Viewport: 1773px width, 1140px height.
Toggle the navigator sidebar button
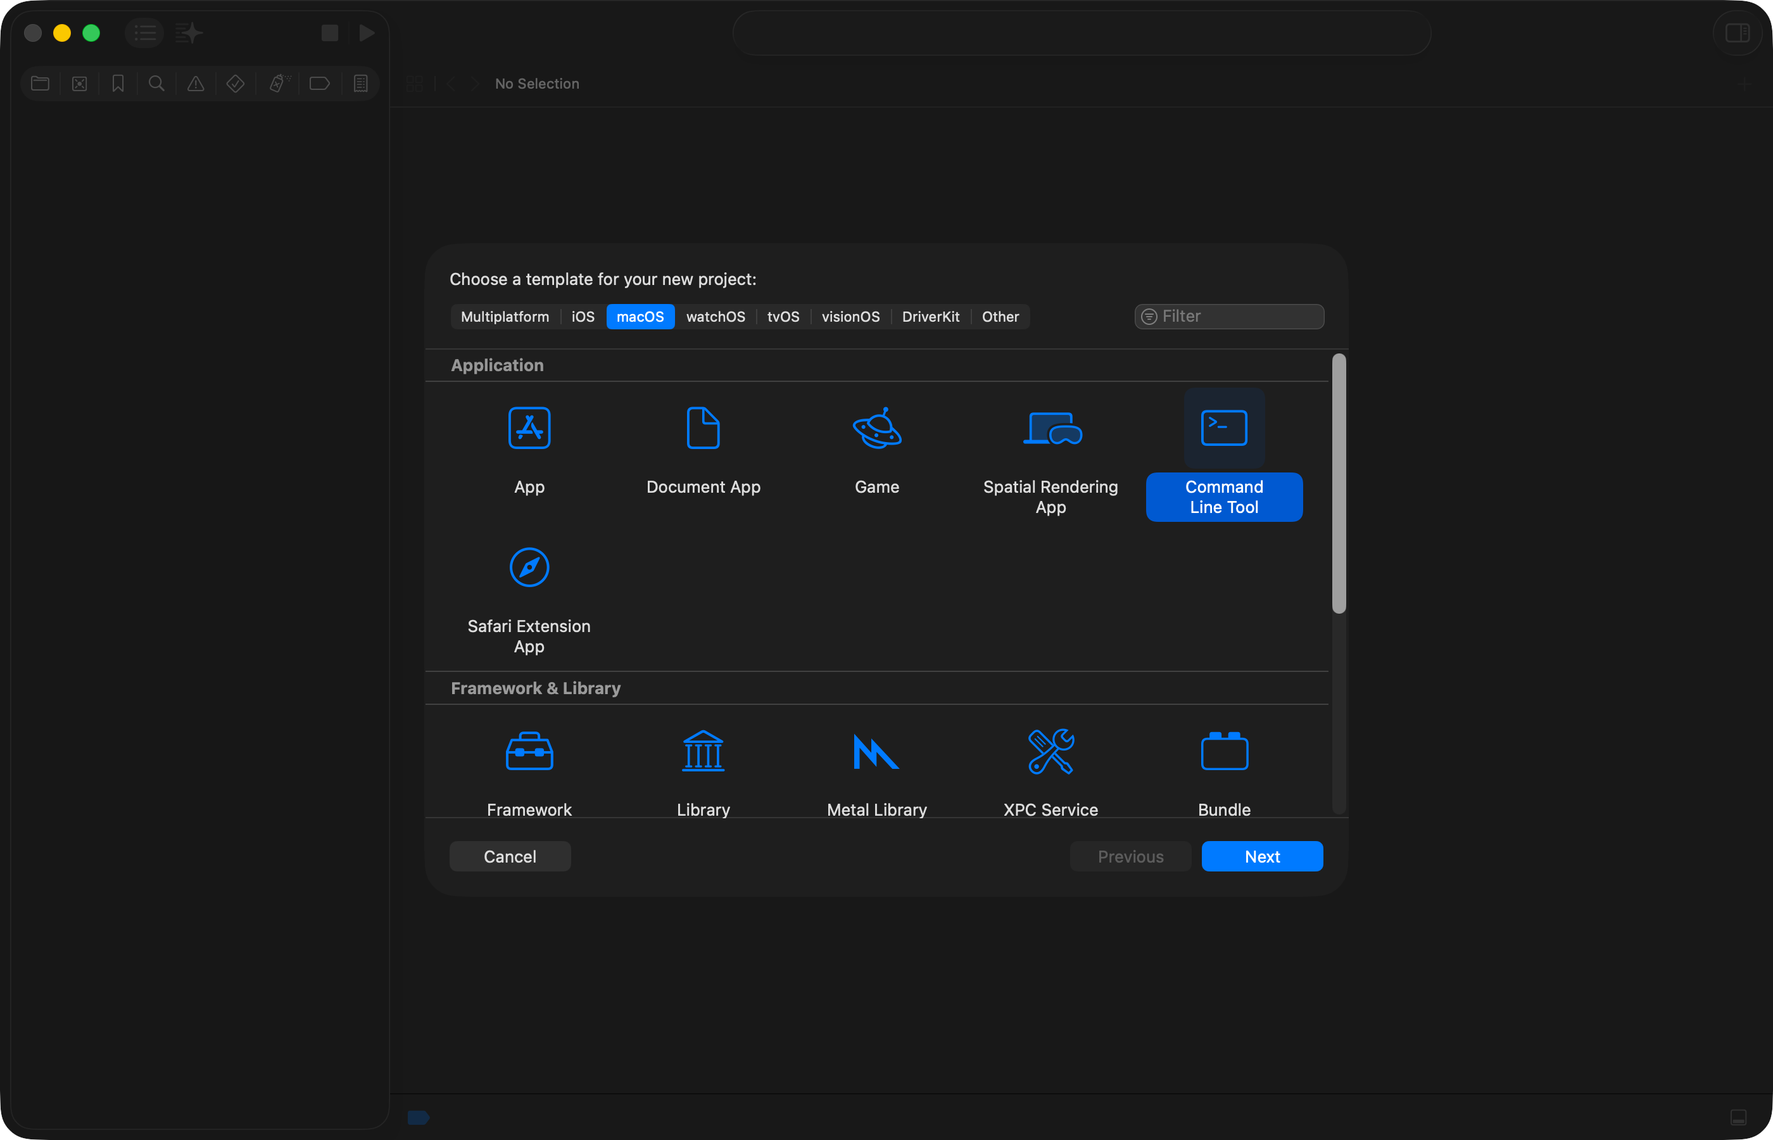(144, 34)
